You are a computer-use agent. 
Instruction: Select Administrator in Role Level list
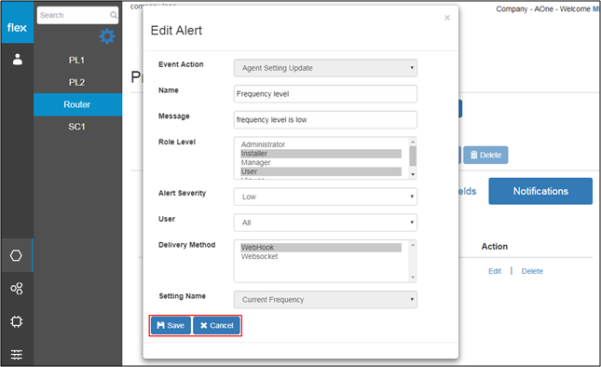(321, 144)
